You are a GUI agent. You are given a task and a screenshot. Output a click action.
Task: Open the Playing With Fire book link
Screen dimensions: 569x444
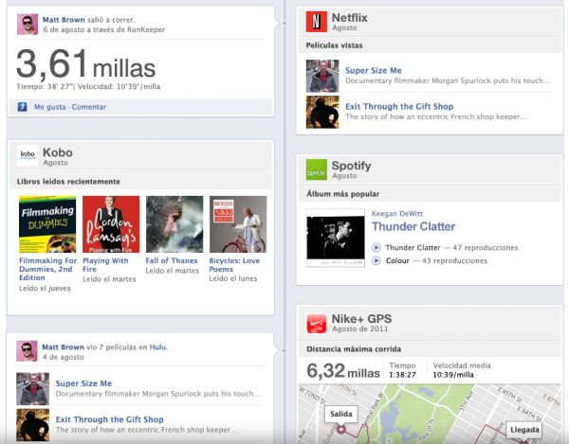105,265
